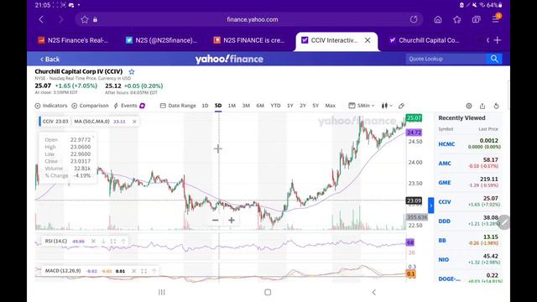Click the Quote Lookup search field
537x302 pixels.
pos(446,59)
